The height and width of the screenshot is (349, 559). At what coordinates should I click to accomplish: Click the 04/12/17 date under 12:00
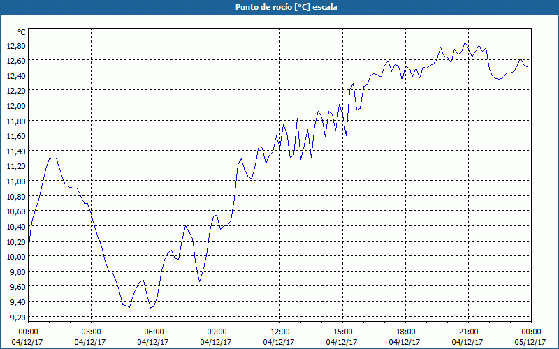(279, 342)
